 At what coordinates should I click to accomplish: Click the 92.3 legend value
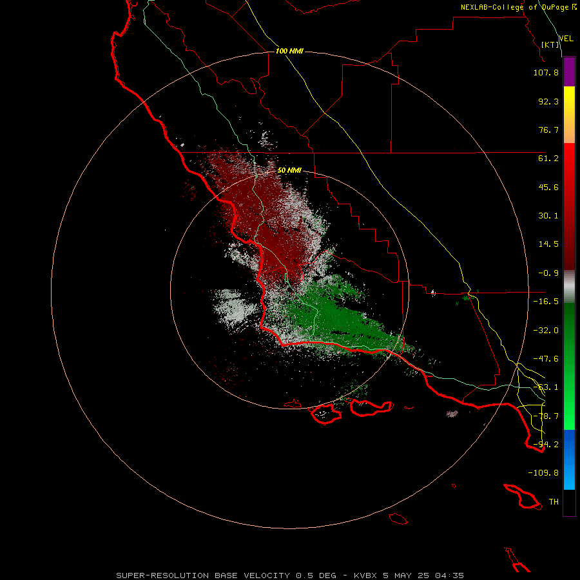pyautogui.click(x=548, y=101)
